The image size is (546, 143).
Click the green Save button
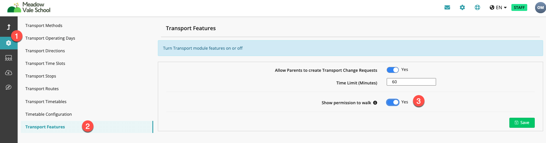tap(522, 123)
